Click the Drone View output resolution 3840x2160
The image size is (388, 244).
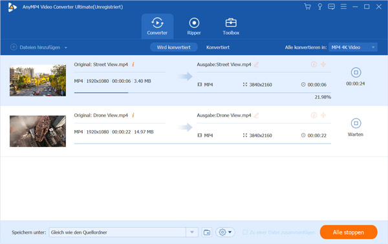point(261,135)
